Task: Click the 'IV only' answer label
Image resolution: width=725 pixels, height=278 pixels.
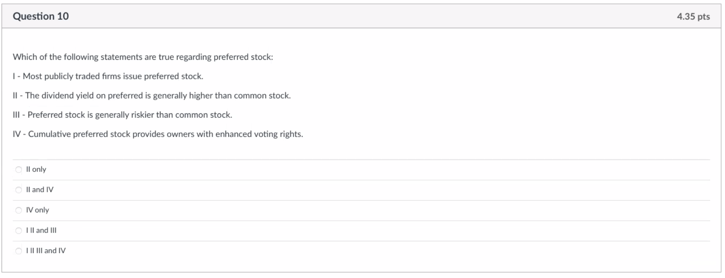Action: pyautogui.click(x=37, y=210)
